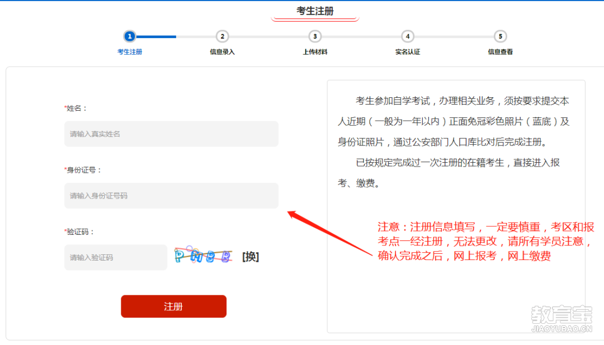Click the 身份证号 field label
Viewport: 604px width, 345px height.
82,170
